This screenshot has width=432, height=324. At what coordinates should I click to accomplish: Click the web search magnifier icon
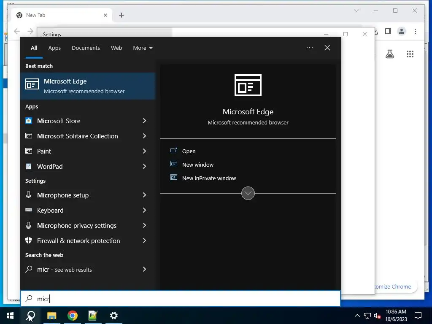(x=29, y=269)
